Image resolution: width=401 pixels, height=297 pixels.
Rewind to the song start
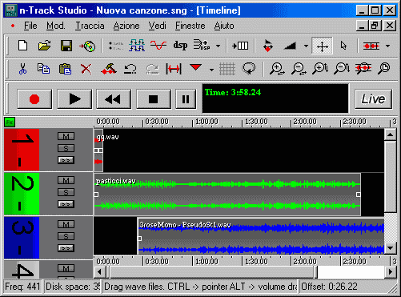tap(114, 99)
